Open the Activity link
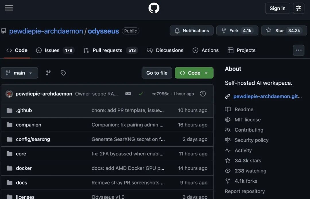The width and height of the screenshot is (310, 199). (x=243, y=150)
